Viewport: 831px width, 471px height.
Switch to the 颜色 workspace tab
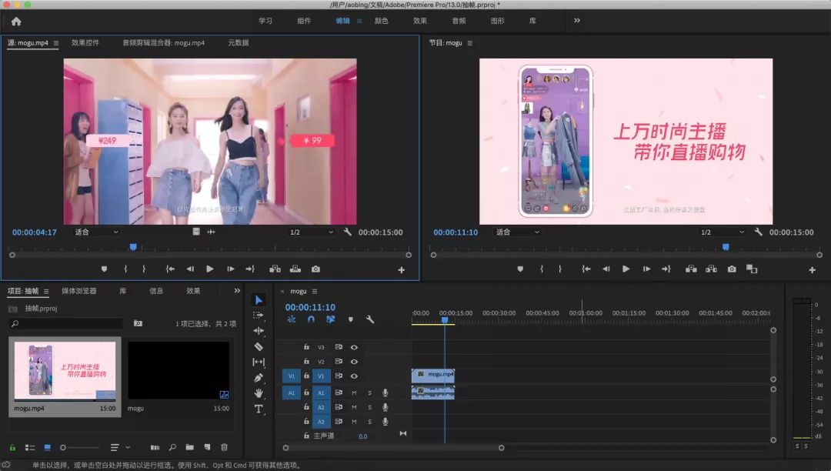381,21
